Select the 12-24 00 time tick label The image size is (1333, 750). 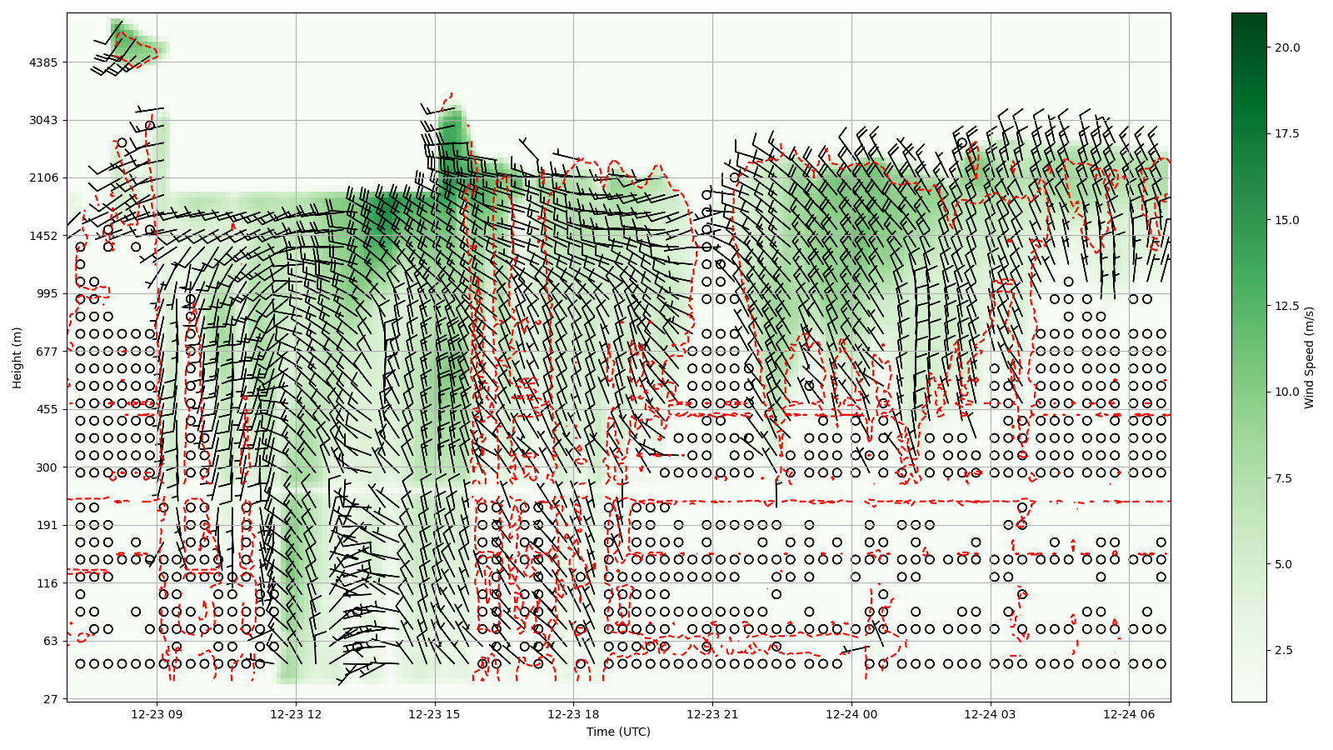point(851,714)
